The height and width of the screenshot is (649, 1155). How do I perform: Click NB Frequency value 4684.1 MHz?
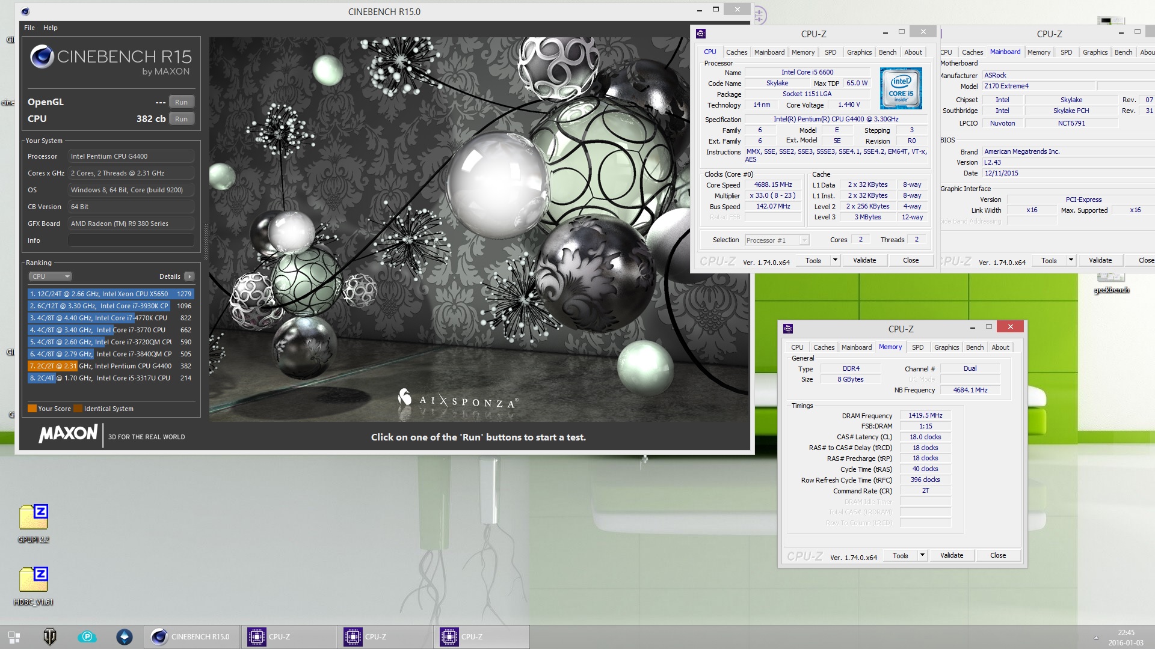(970, 391)
